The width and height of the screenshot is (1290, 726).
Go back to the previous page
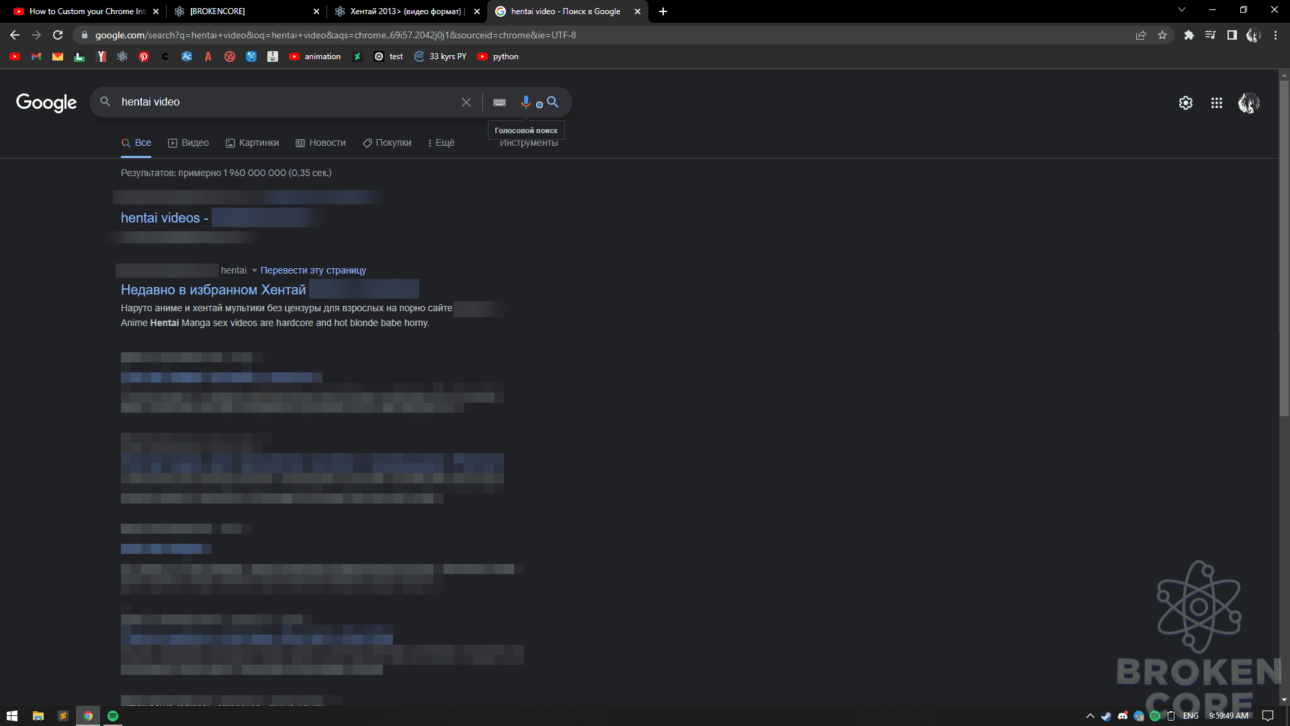15,35
